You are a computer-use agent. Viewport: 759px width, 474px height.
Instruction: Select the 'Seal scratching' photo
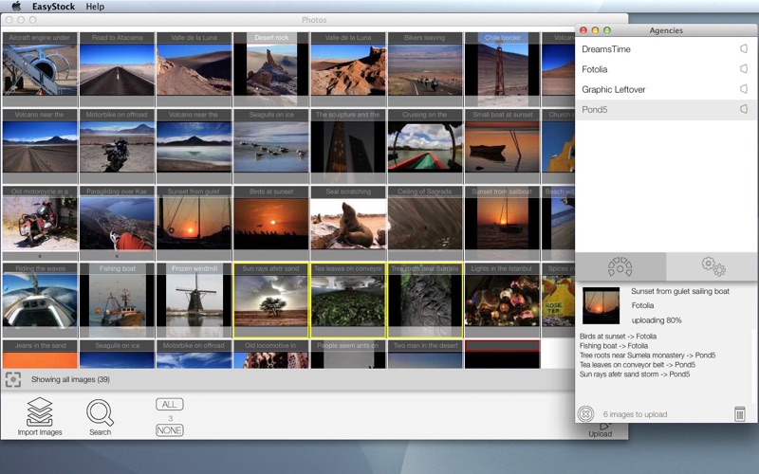tap(347, 223)
